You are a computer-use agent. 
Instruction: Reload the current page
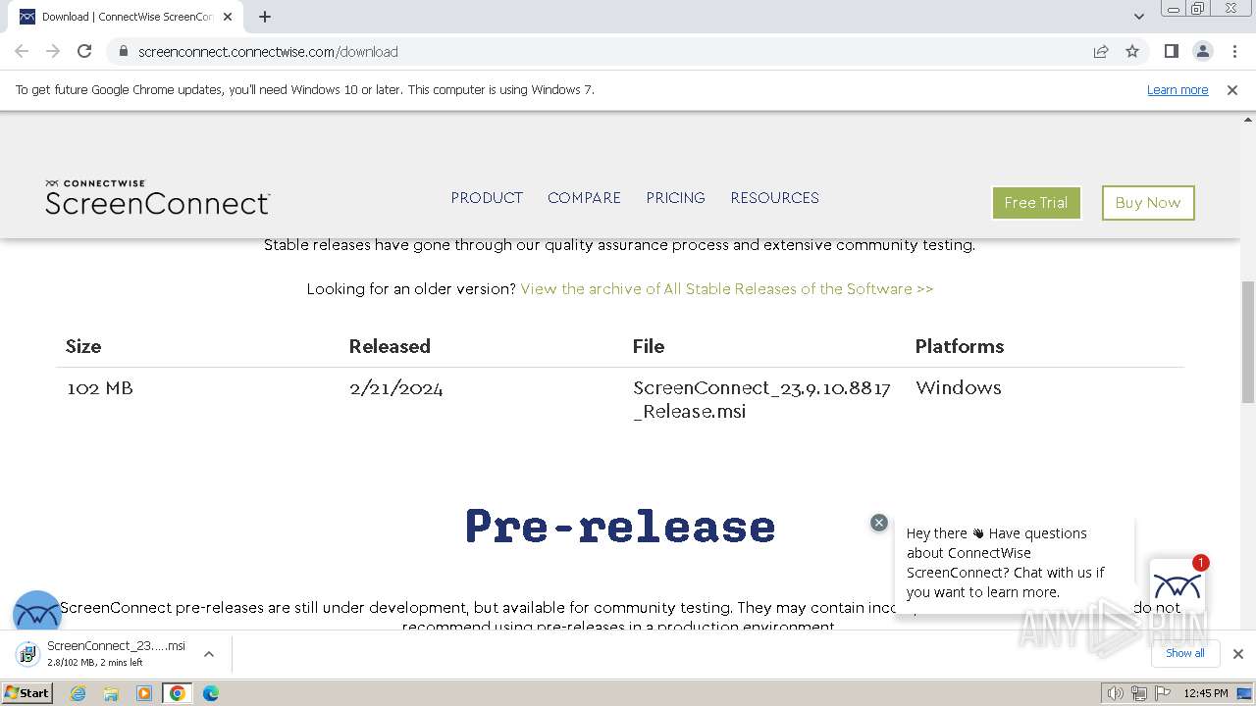click(84, 51)
